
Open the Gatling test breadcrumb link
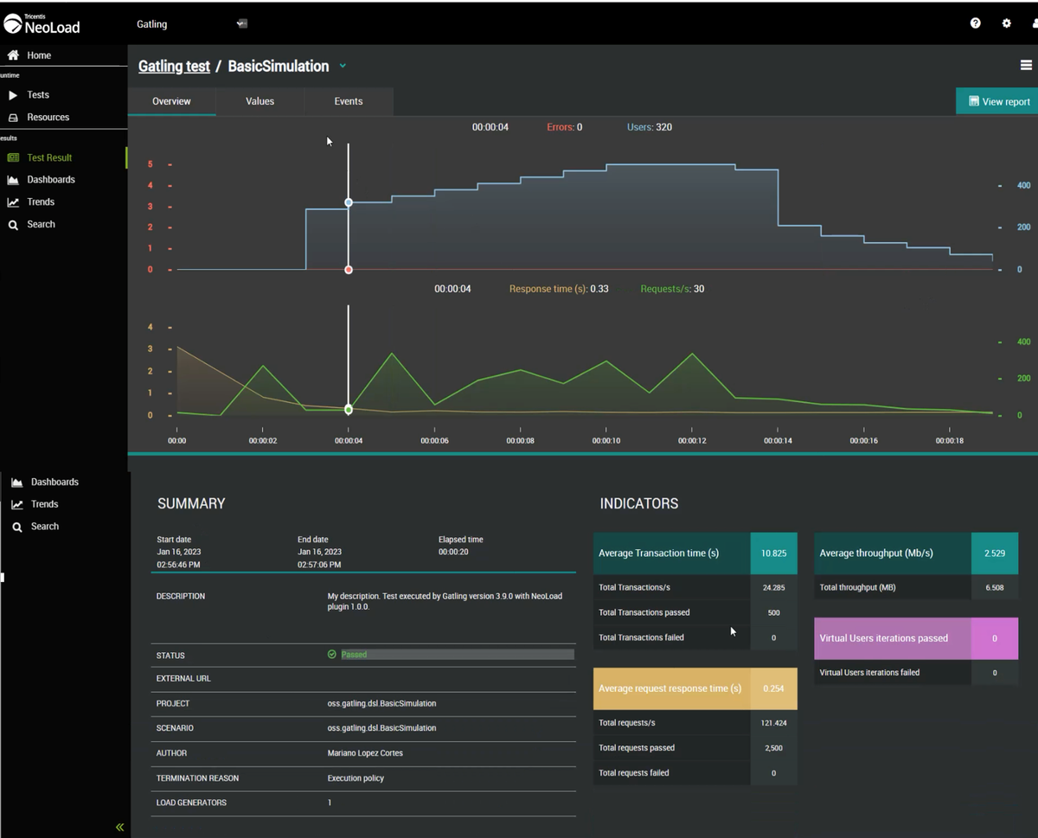pyautogui.click(x=173, y=66)
